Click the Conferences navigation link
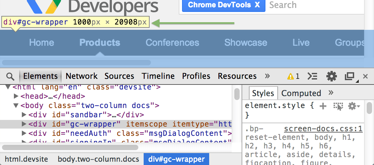This screenshot has width=374, height=165. pyautogui.click(x=172, y=43)
